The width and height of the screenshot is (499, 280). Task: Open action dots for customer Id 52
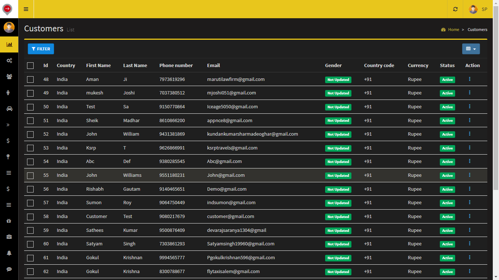tap(469, 134)
